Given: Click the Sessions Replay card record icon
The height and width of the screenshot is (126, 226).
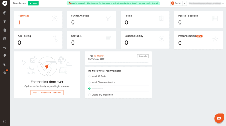Looking at the screenshot, I should tap(162, 39).
